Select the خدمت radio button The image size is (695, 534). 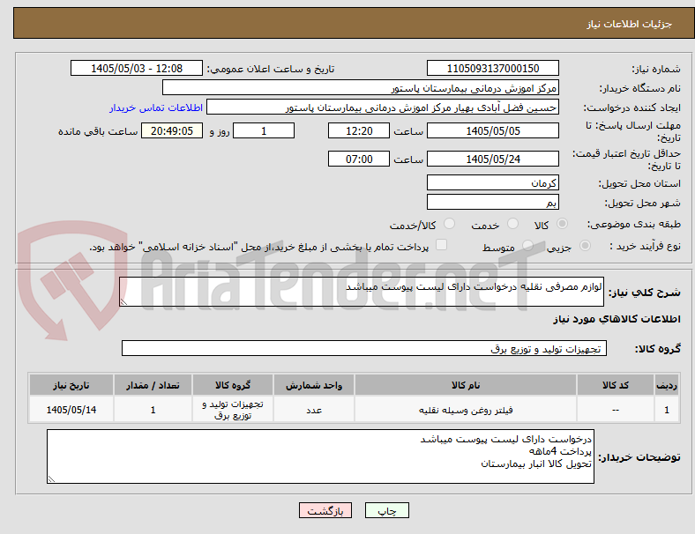tap(512, 224)
